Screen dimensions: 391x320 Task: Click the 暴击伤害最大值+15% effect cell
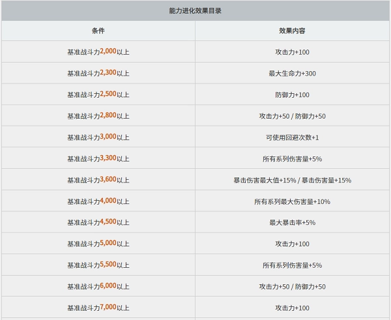(292, 180)
